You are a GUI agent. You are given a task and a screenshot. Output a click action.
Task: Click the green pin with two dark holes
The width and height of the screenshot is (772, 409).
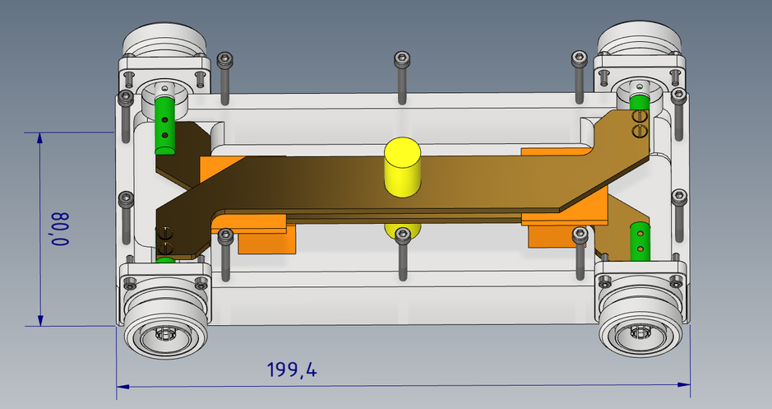[x=164, y=126]
